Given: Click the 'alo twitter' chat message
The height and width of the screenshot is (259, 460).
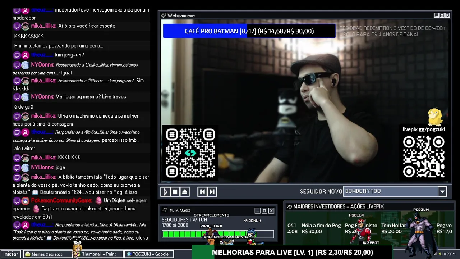Looking at the screenshot, I should (x=25, y=149).
